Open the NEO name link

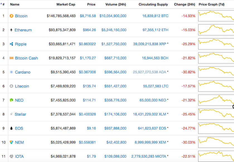pyautogui.click(x=19, y=100)
